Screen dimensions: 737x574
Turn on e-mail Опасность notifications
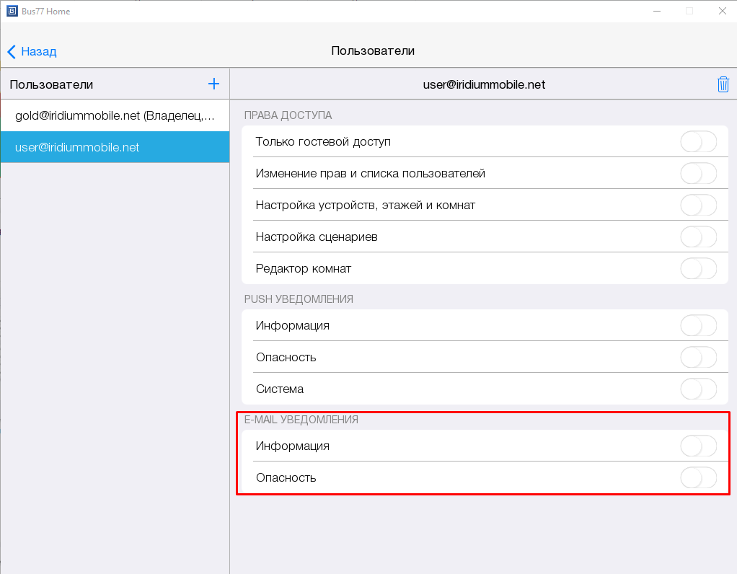[x=698, y=478]
